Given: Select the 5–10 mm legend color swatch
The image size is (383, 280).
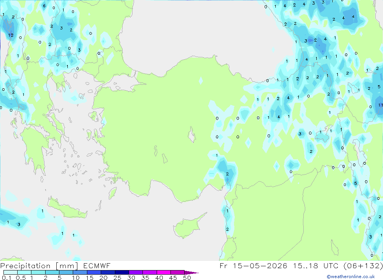Looking at the screenshot, I should coord(66,272).
